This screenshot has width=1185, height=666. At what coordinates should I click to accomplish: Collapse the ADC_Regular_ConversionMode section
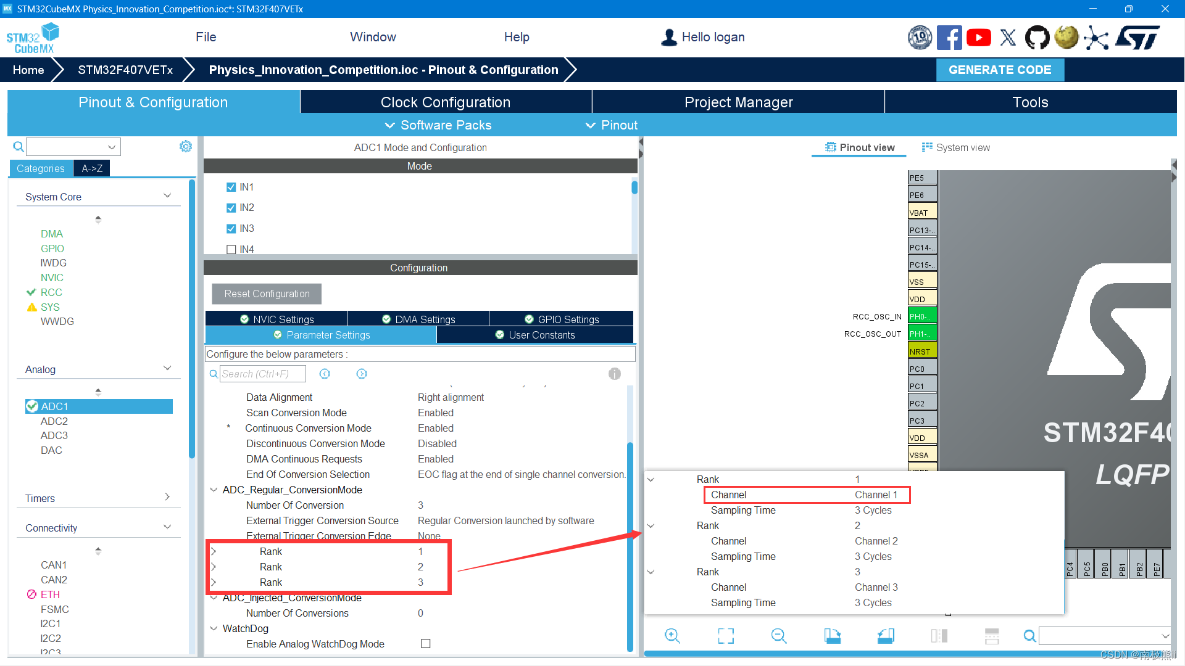point(214,490)
